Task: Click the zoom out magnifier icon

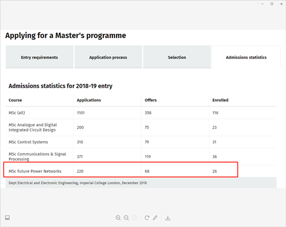Action: pyautogui.click(x=126, y=218)
